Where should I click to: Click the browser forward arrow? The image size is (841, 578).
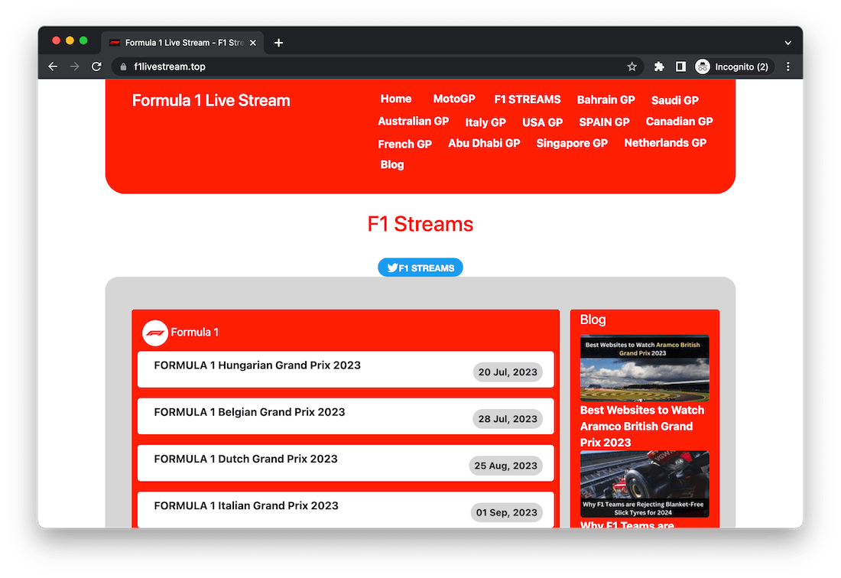pyautogui.click(x=75, y=67)
